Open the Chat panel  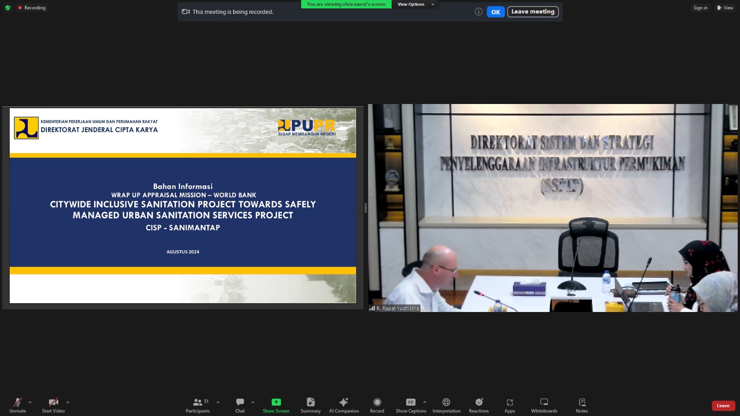[x=240, y=405]
